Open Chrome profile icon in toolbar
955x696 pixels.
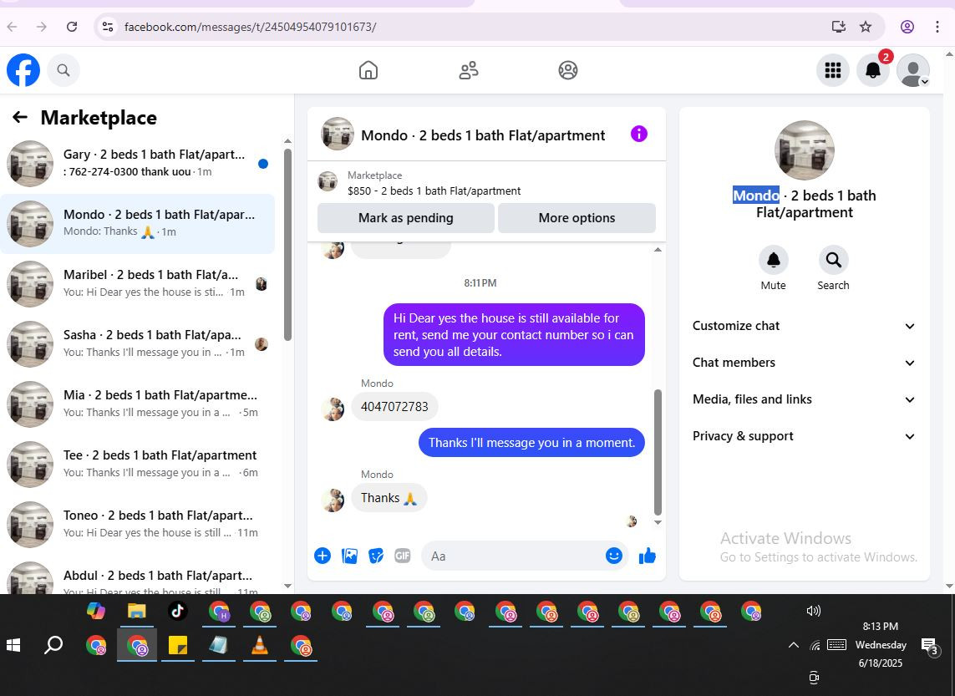click(907, 27)
